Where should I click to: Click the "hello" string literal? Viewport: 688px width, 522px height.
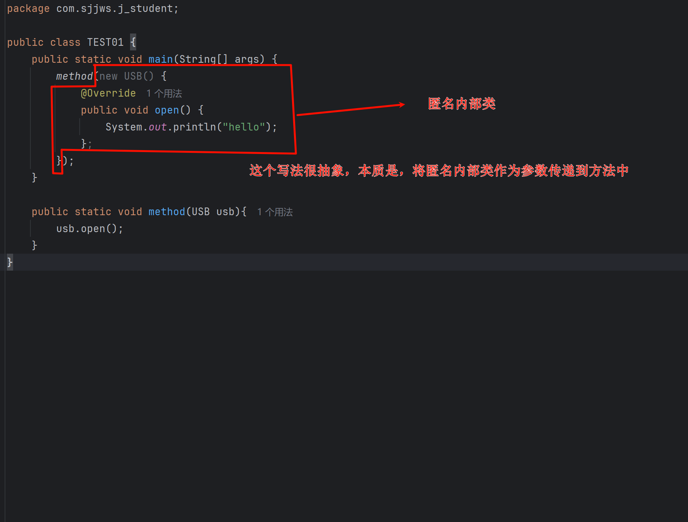[244, 127]
